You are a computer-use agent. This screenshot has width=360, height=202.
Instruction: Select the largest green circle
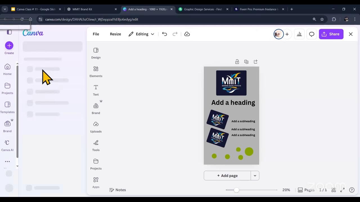tap(249, 151)
